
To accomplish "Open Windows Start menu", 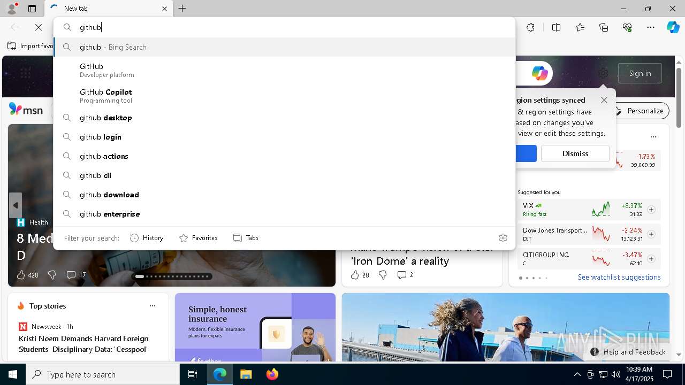I will coord(13,374).
